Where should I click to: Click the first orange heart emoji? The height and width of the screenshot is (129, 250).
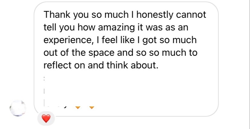click(78, 107)
